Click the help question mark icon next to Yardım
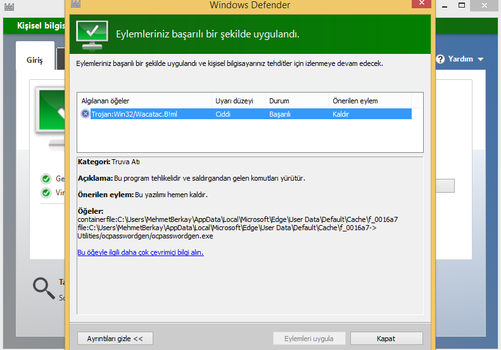Image resolution: width=501 pixels, height=350 pixels. pyautogui.click(x=440, y=59)
